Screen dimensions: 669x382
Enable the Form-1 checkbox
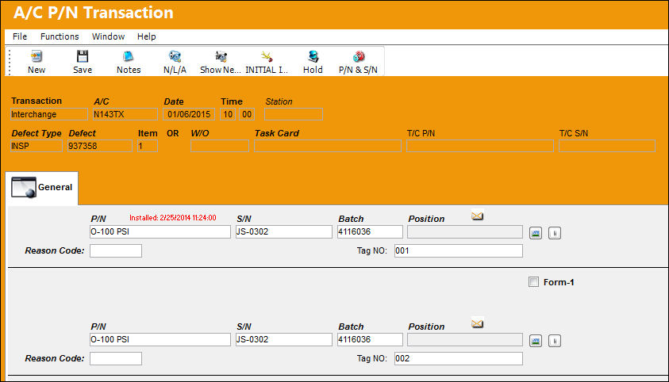533,282
